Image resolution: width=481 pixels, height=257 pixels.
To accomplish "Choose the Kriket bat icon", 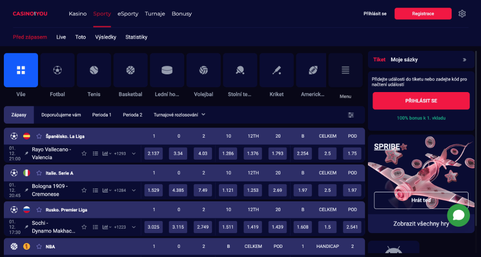I will point(277,70).
